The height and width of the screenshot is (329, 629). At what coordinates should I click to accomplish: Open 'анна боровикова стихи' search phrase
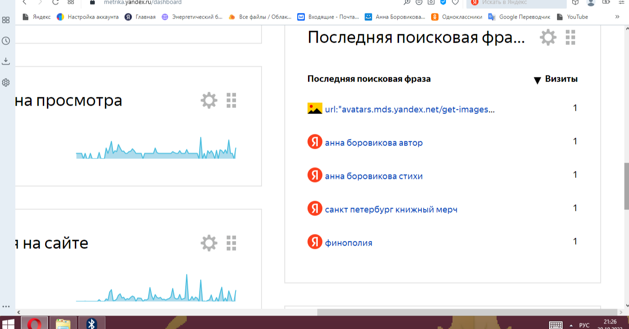[x=374, y=176]
